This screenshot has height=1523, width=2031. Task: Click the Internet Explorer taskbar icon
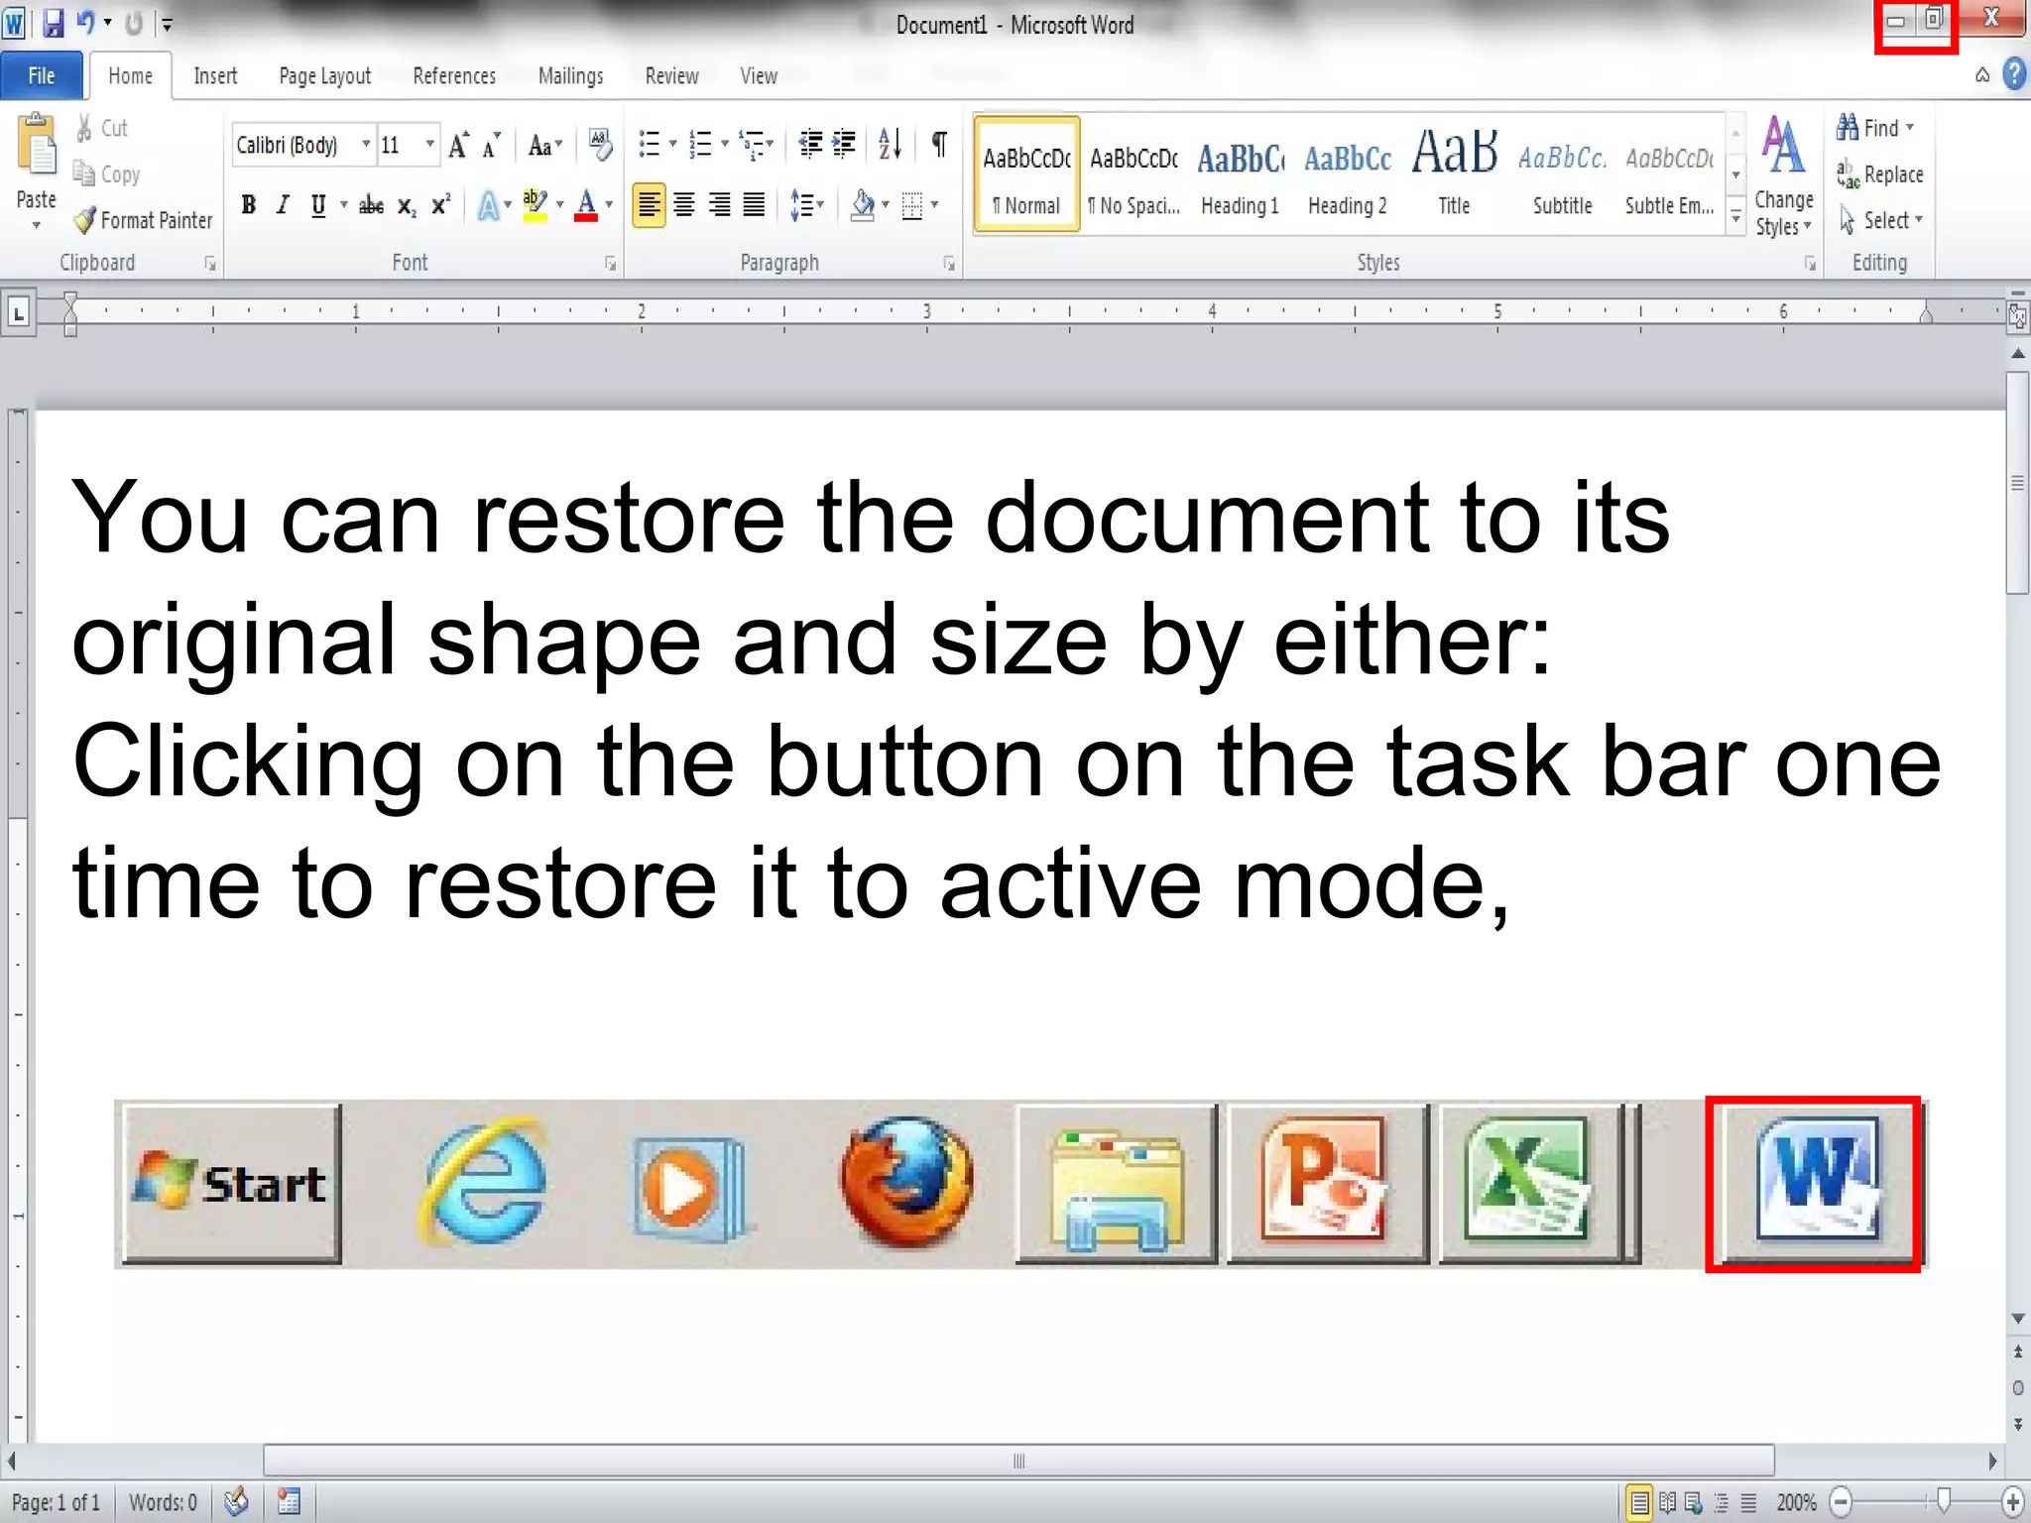coord(484,1182)
